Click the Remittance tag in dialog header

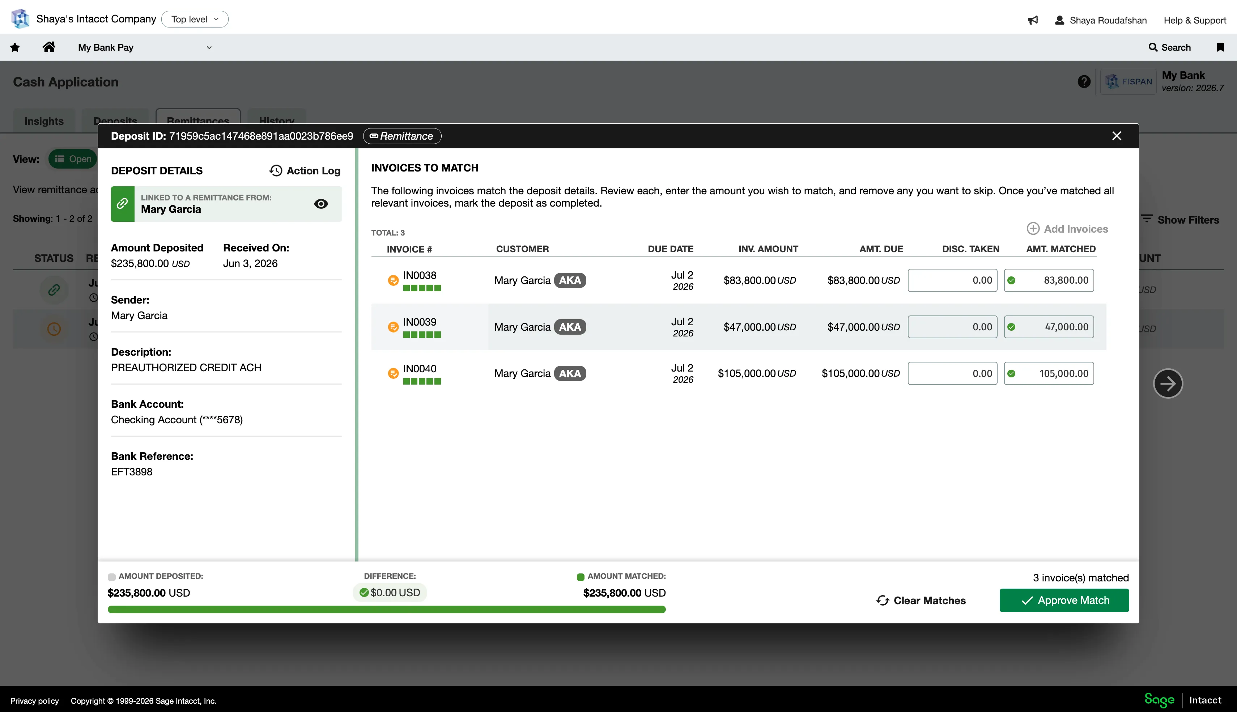[402, 136]
